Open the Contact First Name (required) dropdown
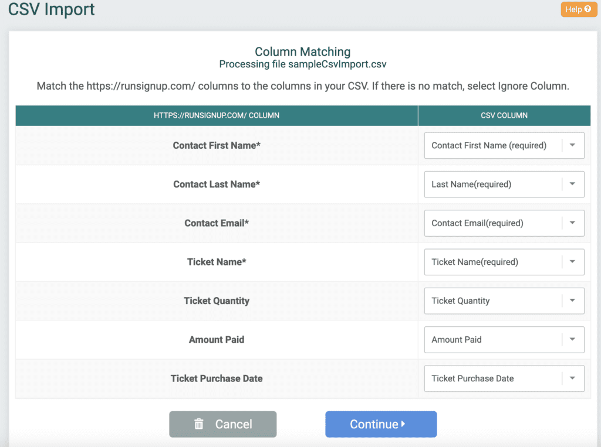 504,145
